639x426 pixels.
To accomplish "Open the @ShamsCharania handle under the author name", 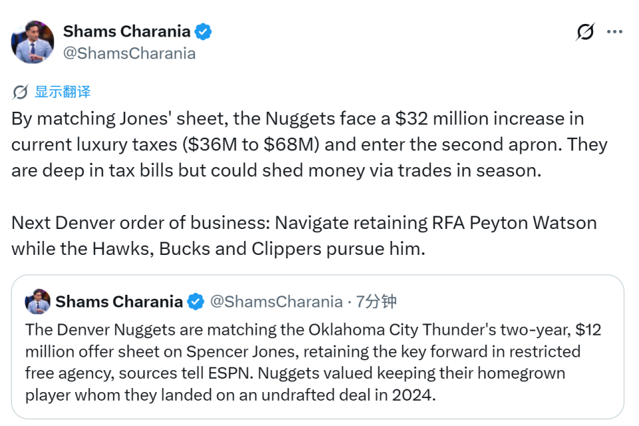I will [x=129, y=53].
